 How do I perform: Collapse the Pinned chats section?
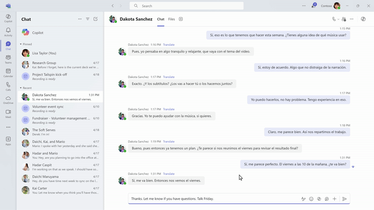pyautogui.click(x=21, y=44)
